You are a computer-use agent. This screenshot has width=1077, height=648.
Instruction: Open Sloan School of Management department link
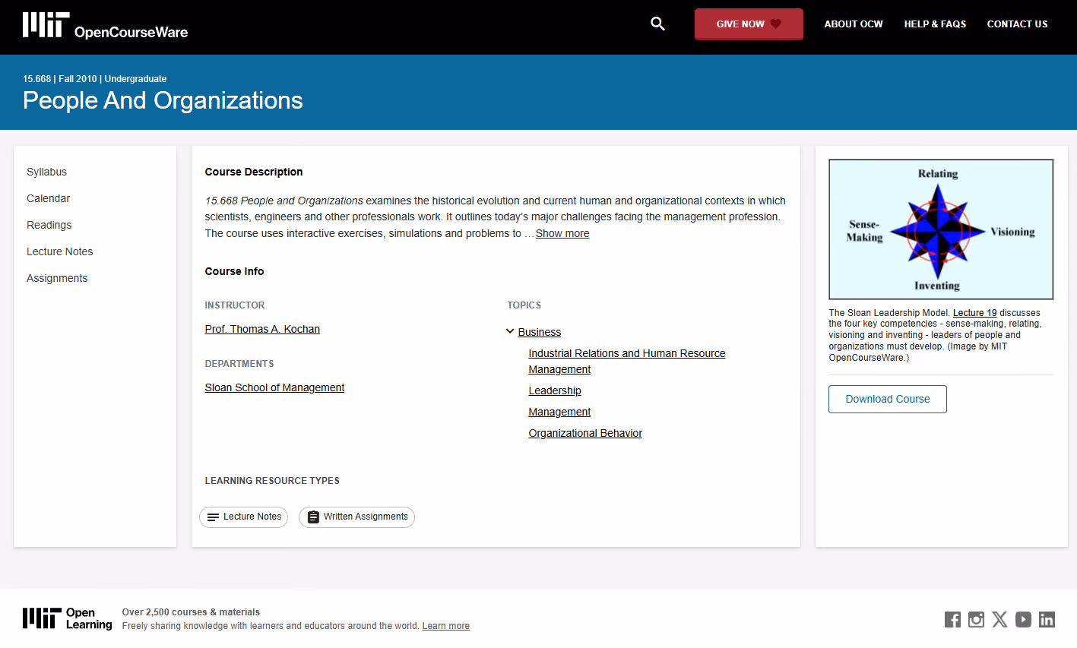[x=274, y=387]
